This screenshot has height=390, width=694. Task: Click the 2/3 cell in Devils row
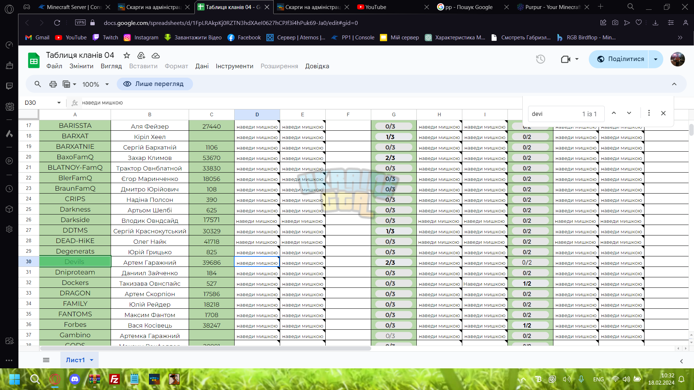coord(393,263)
